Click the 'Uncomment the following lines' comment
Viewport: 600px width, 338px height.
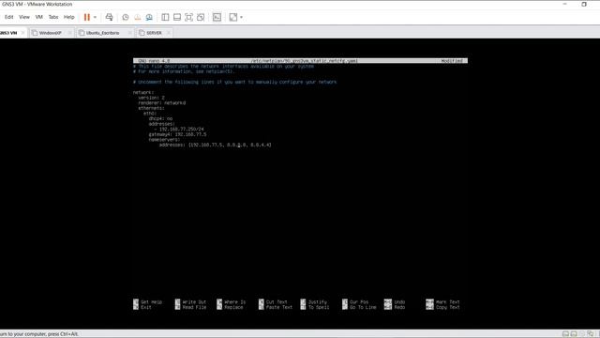235,82
